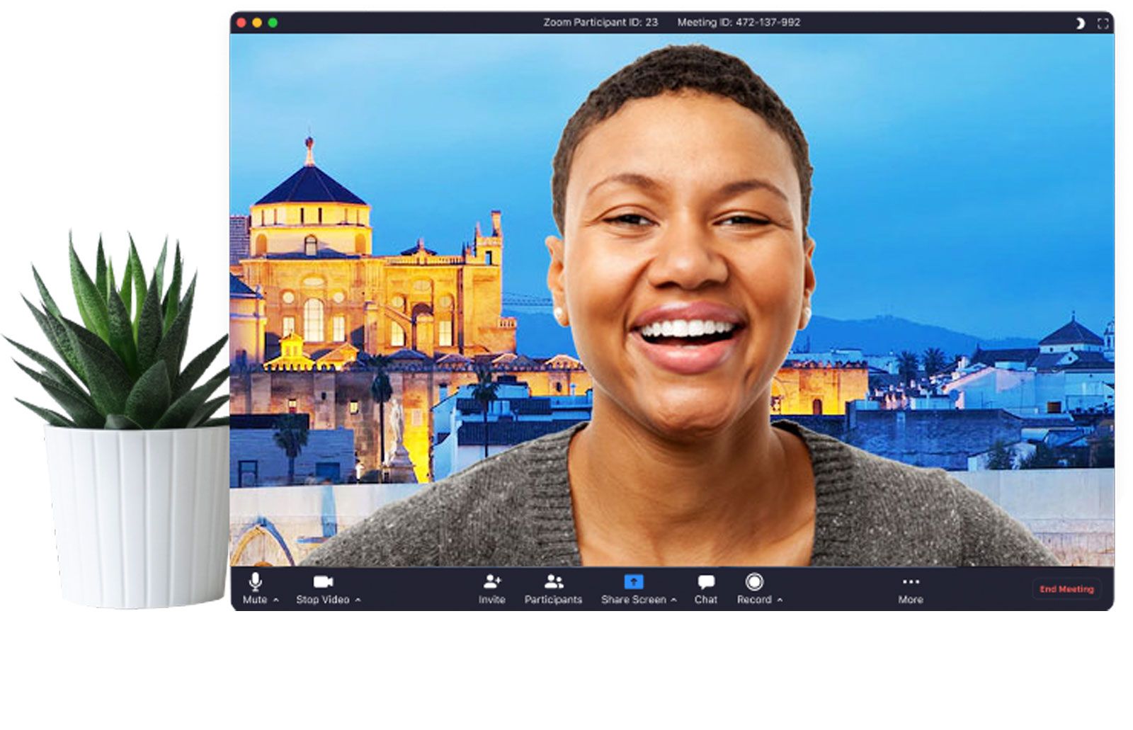Expand the Share Screen options chevron
This screenshot has height=730, width=1133.
pos(674,600)
